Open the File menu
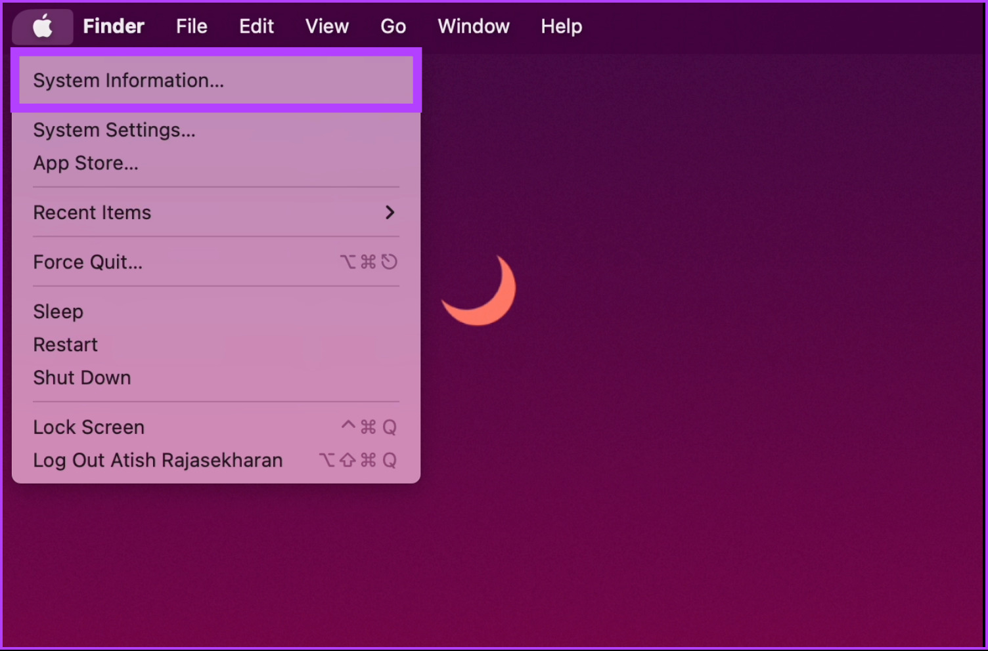Image resolution: width=988 pixels, height=651 pixels. pyautogui.click(x=191, y=26)
